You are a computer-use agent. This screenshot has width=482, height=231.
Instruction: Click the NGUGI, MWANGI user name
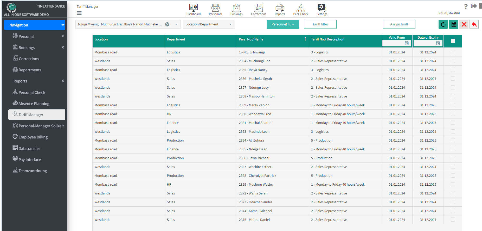click(449, 13)
